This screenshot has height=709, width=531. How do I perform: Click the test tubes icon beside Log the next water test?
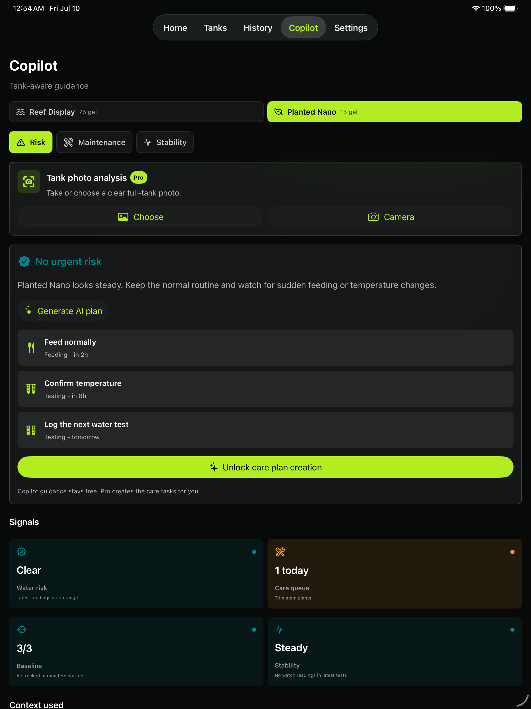click(x=31, y=430)
